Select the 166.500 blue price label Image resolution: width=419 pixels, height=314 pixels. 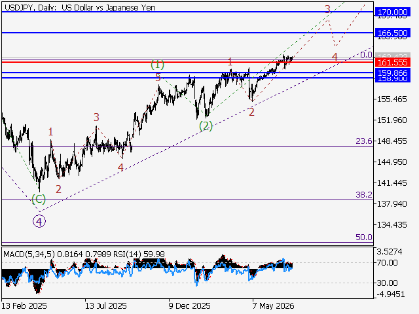(x=392, y=33)
